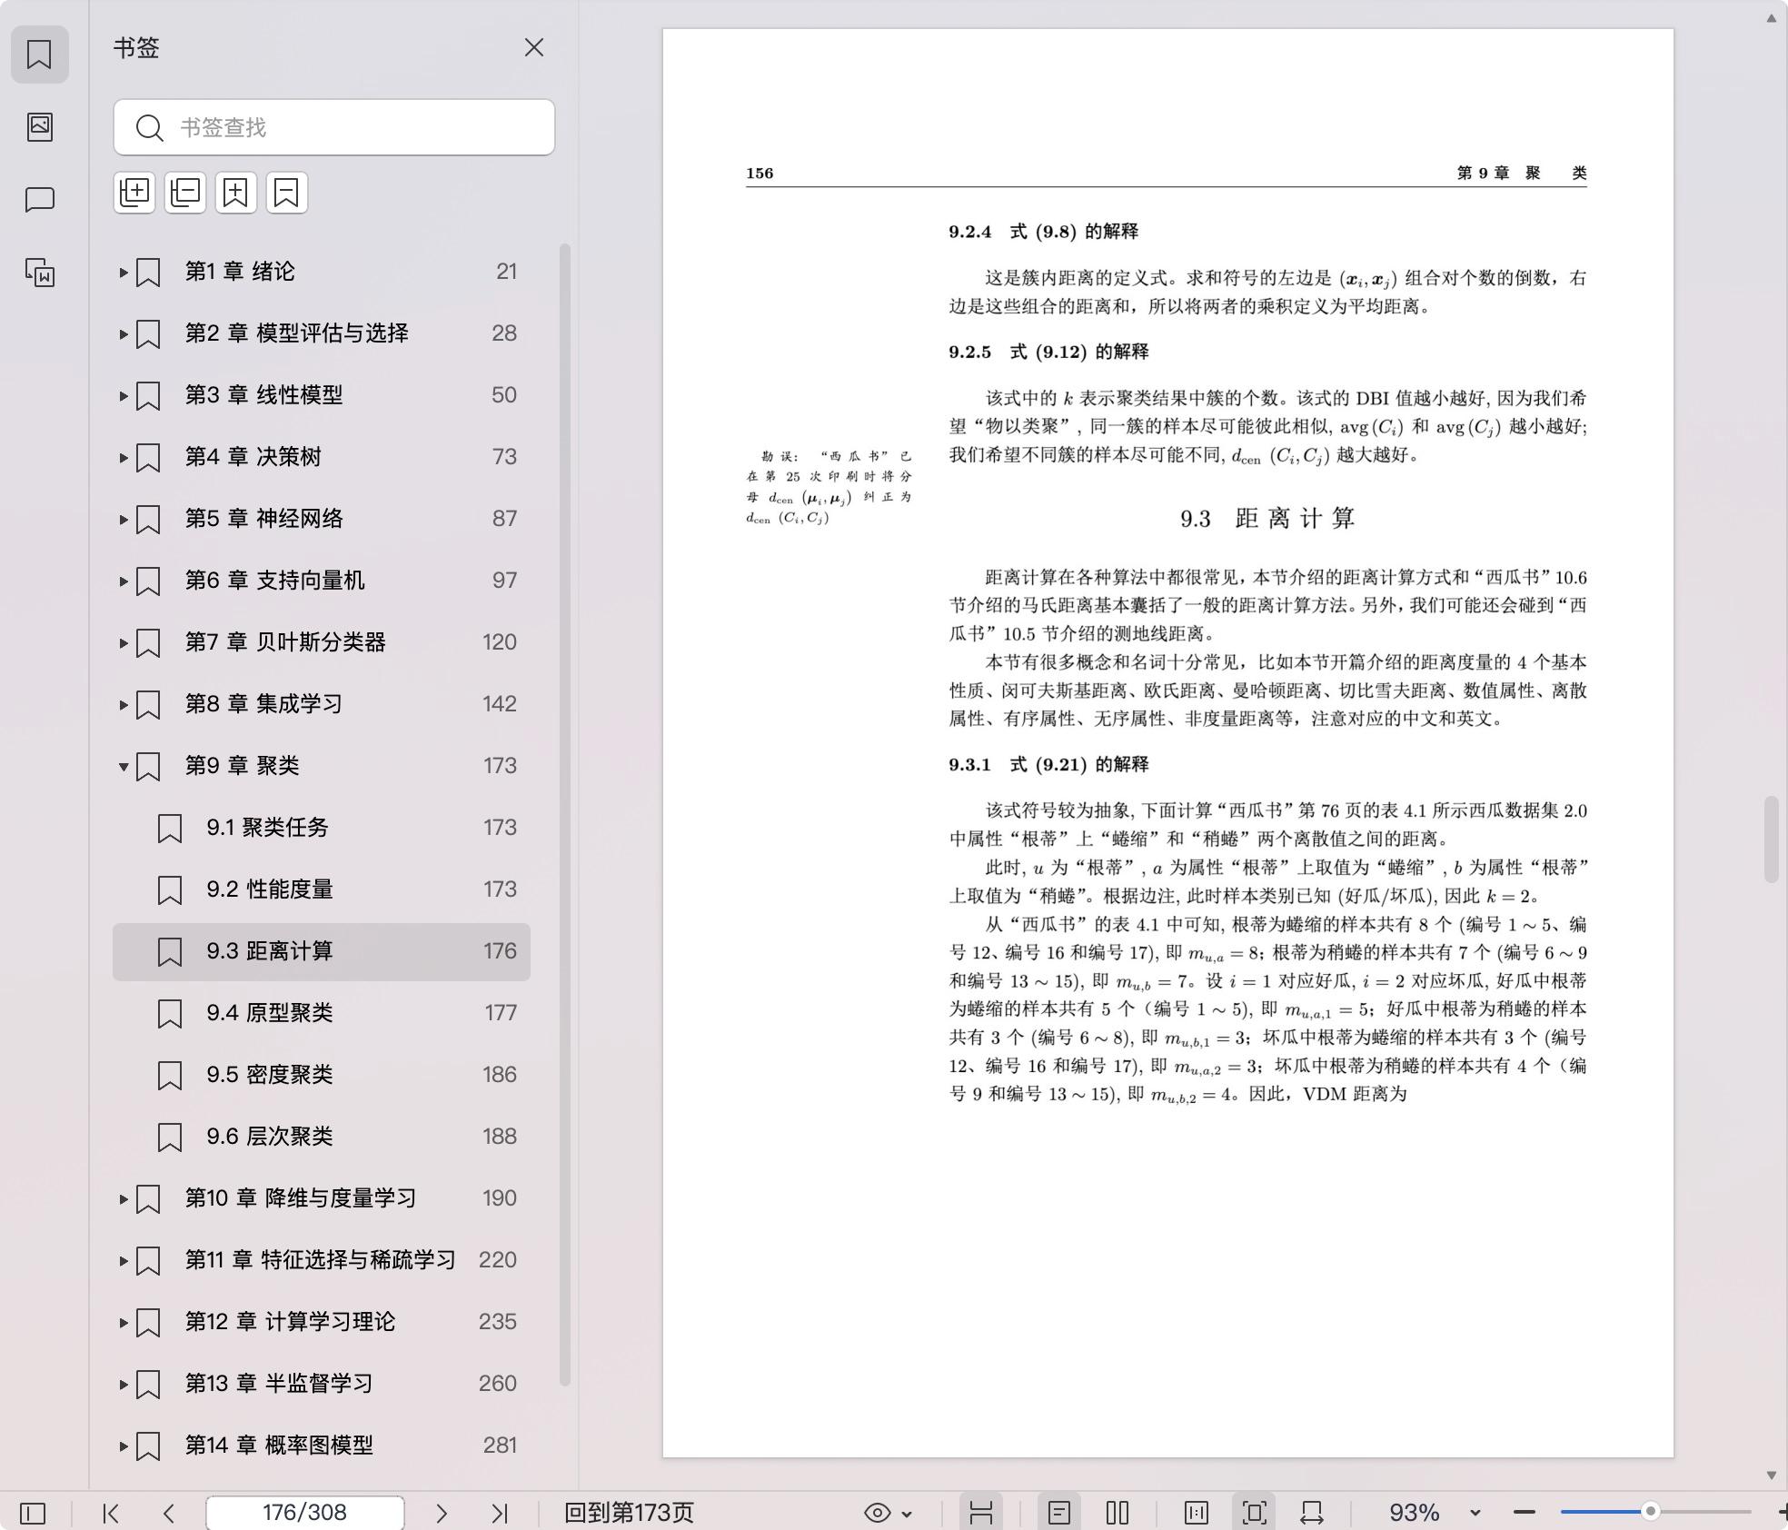Click the document vertical scrollbar thumb
This screenshot has height=1530, width=1788.
[1772, 840]
